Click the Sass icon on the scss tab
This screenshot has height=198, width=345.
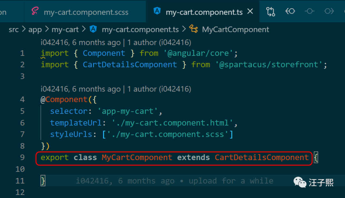(35, 12)
